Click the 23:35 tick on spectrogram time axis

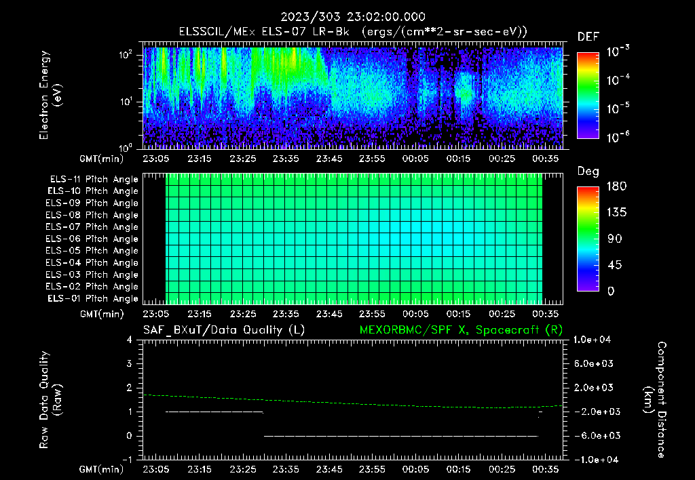coord(286,159)
